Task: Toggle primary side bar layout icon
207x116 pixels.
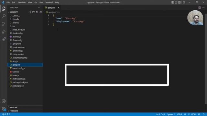Action: point(172,2)
